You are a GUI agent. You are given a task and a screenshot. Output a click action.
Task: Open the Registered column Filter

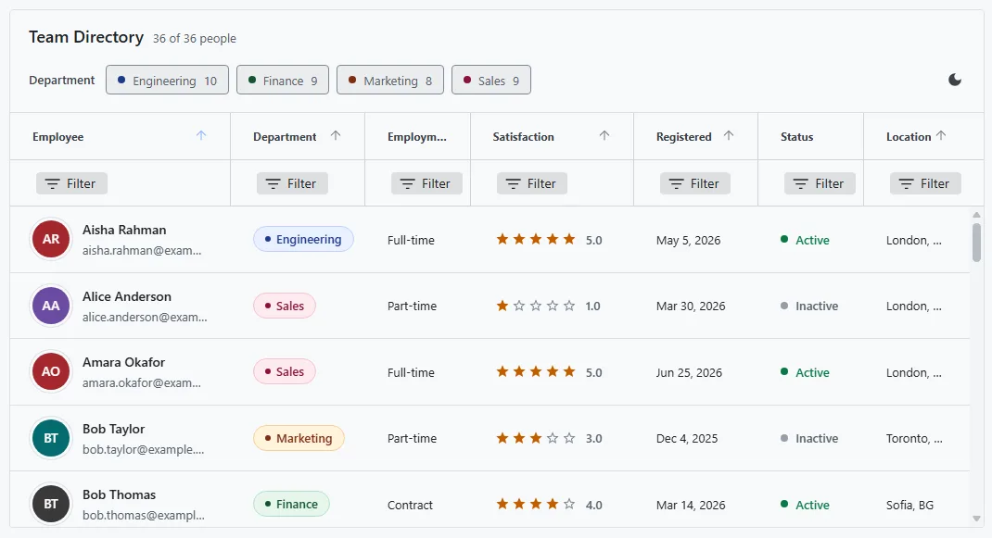[695, 183]
